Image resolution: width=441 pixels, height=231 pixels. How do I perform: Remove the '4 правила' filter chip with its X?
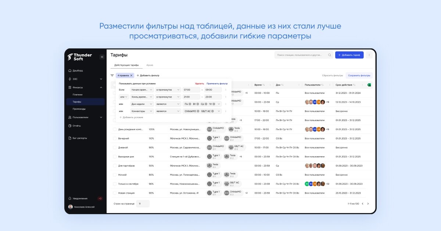point(131,76)
